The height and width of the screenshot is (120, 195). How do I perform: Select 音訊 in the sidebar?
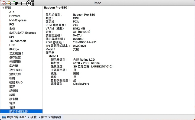coord(12,107)
